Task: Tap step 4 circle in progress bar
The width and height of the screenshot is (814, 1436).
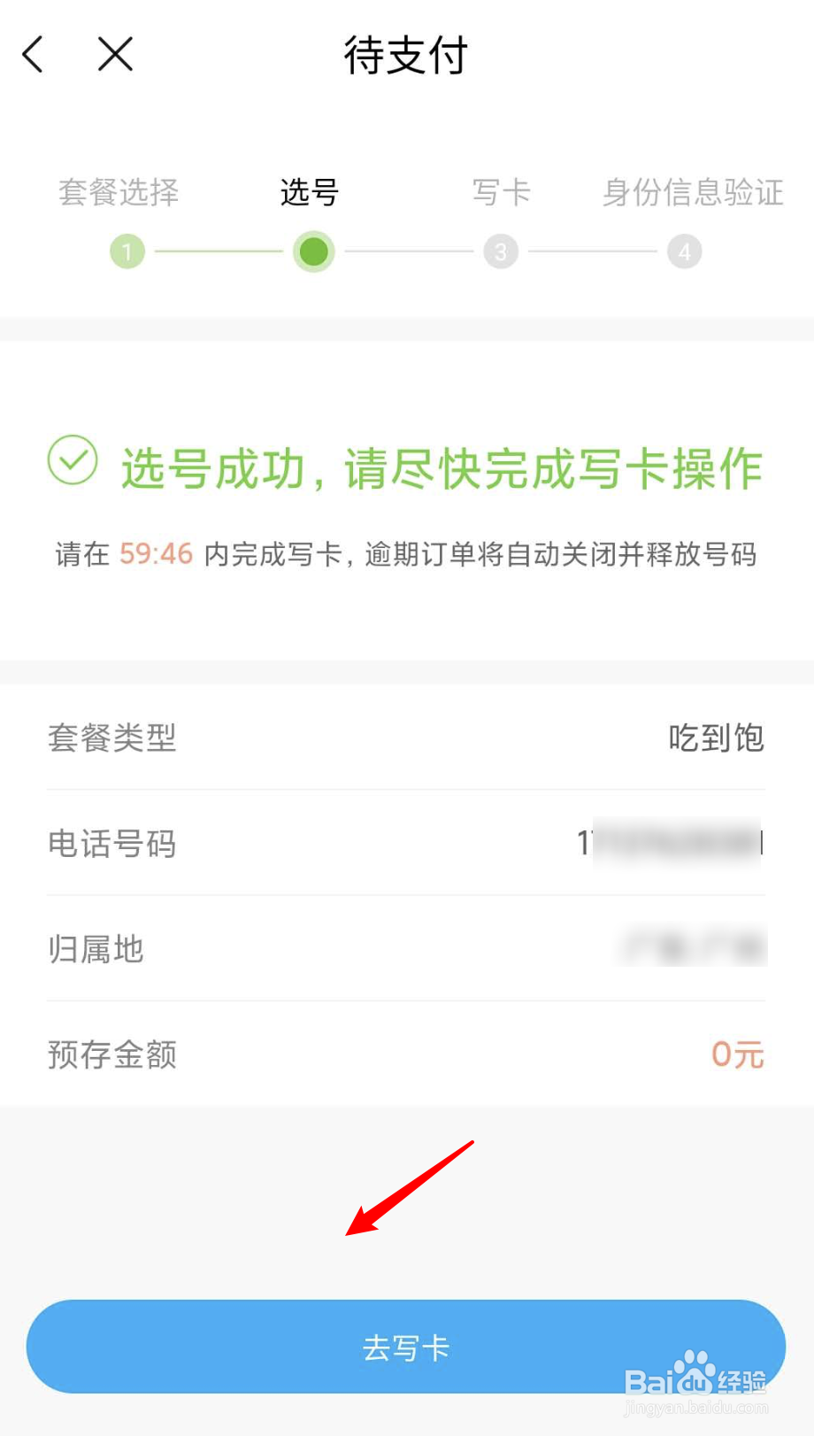Action: 684,252
